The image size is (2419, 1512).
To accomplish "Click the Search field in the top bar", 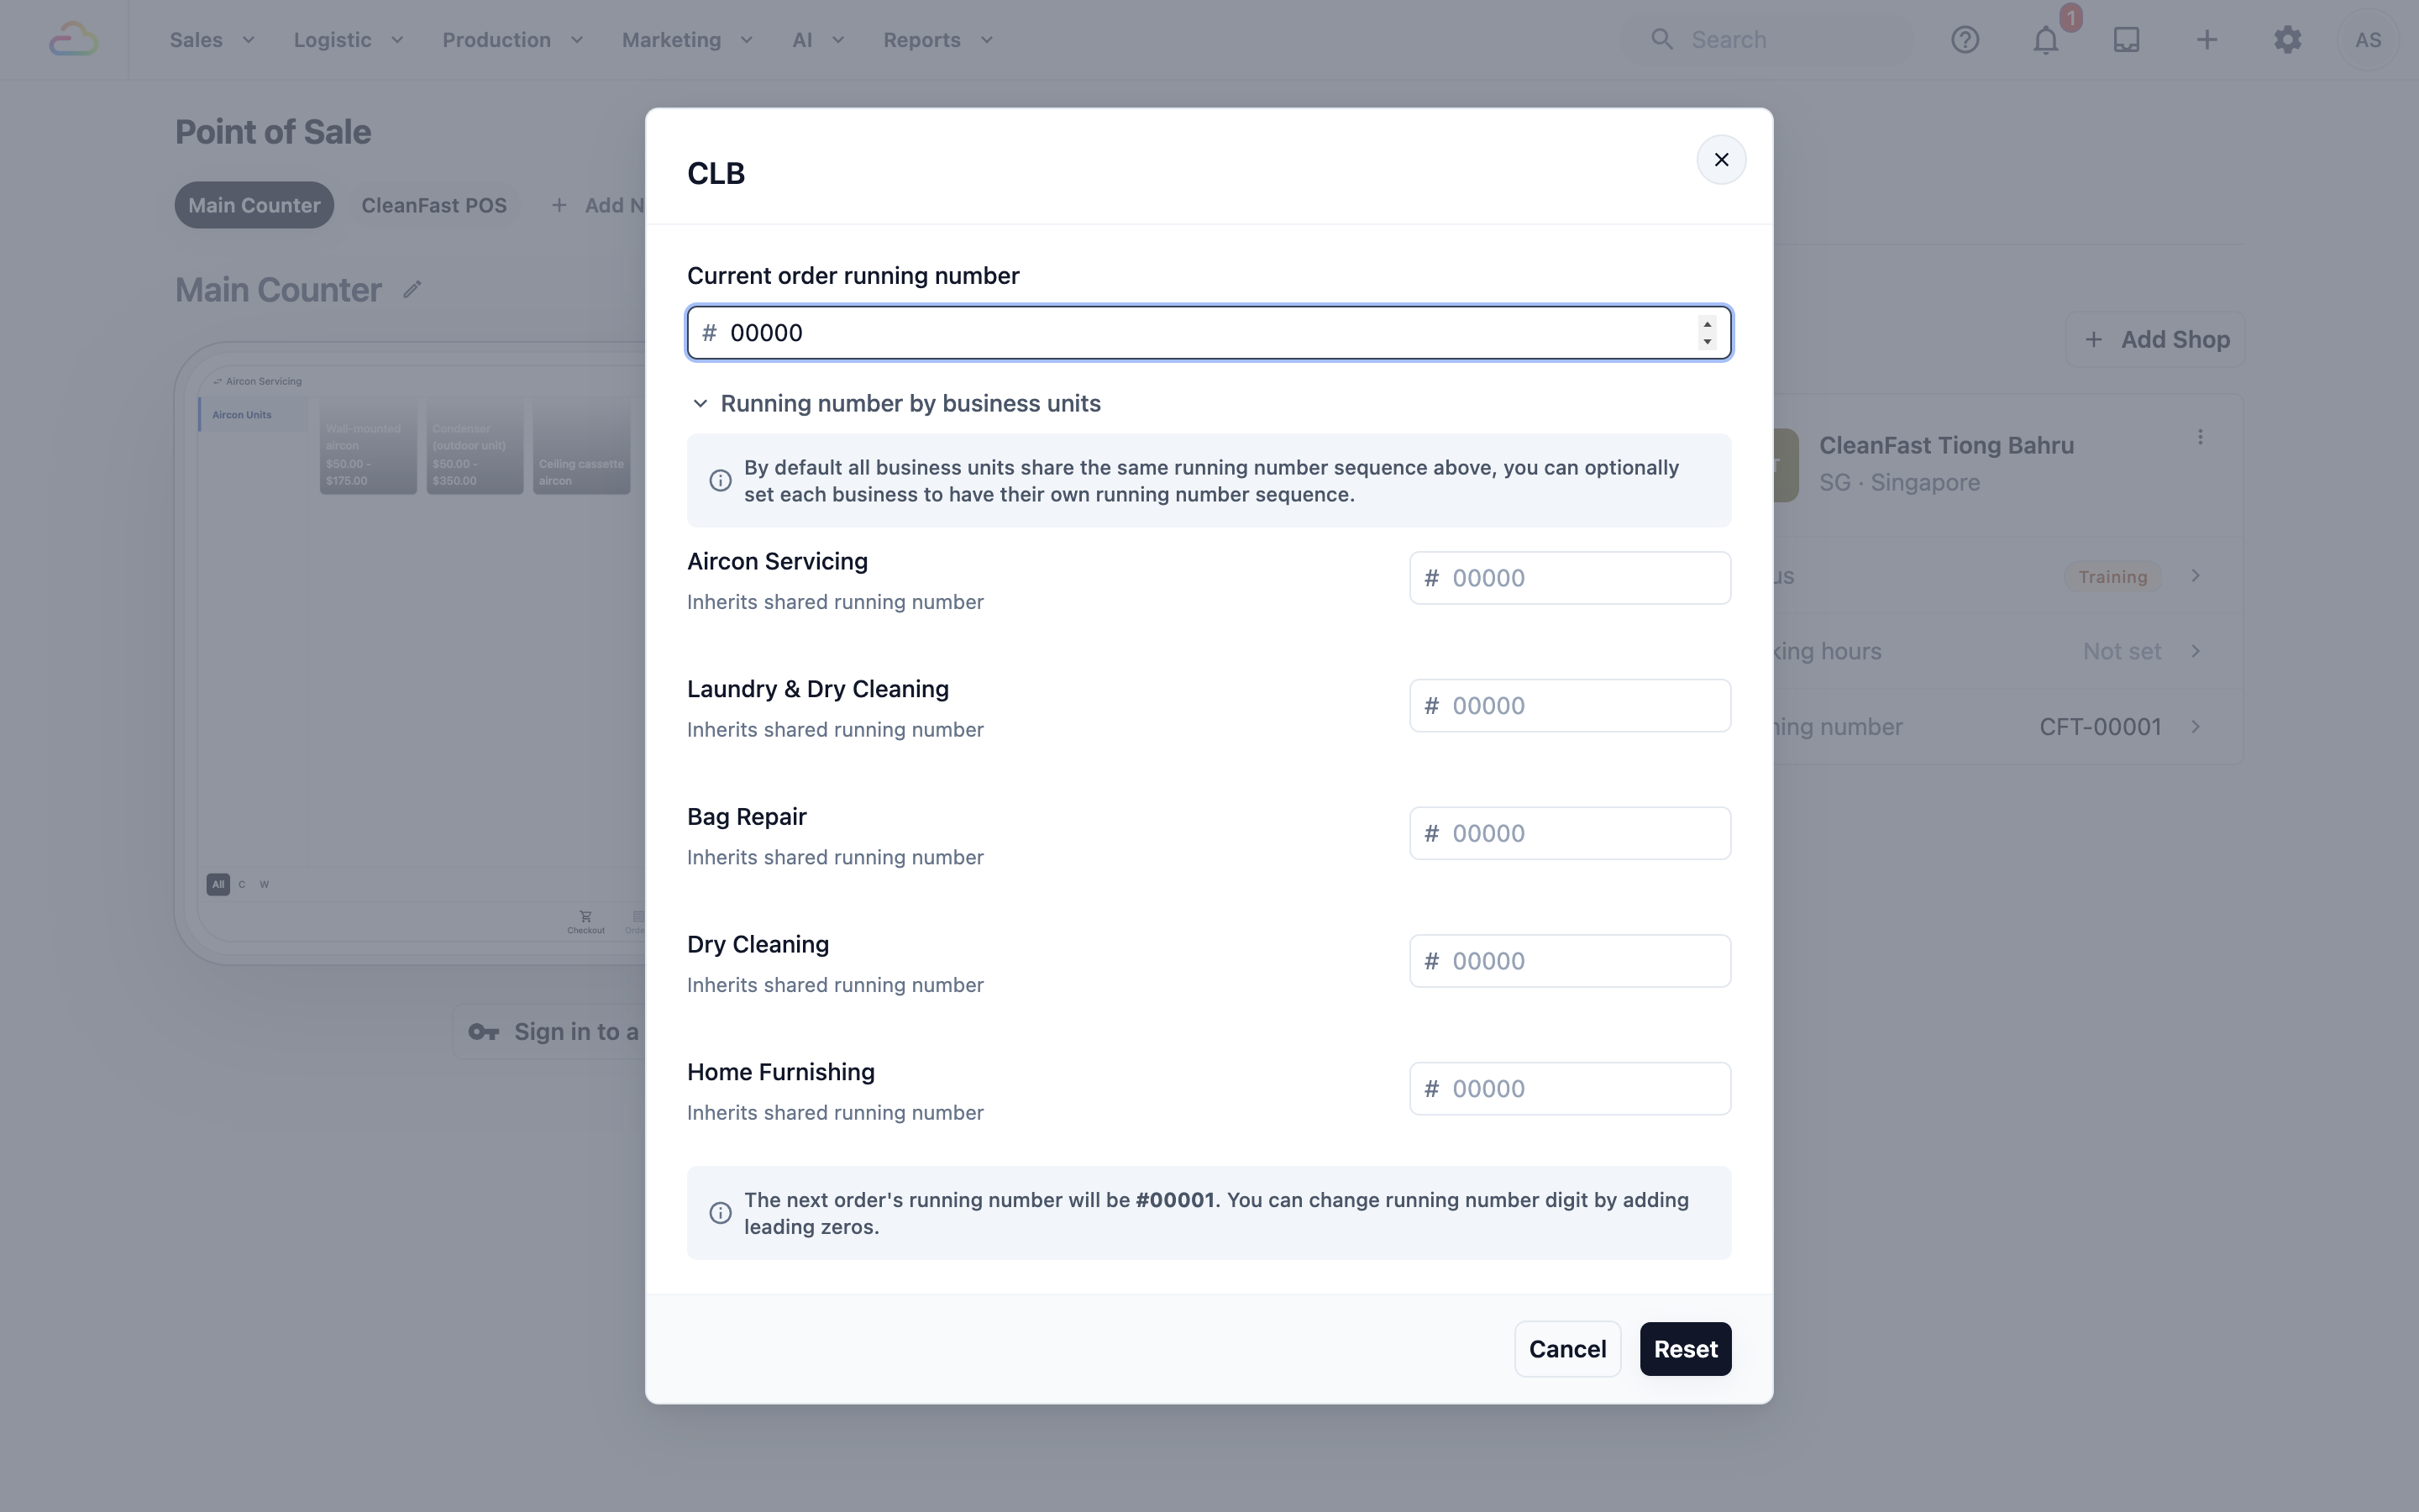I will pyautogui.click(x=1767, y=40).
